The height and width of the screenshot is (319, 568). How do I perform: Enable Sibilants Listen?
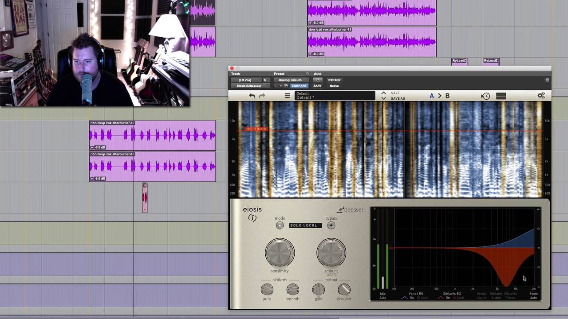coord(496,296)
